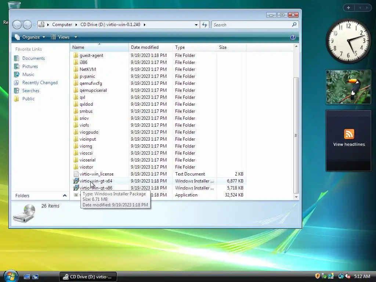
Task: Open Searches favorite link
Action: tap(31, 91)
